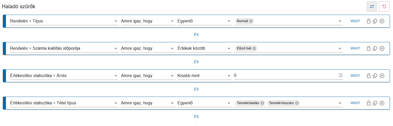Remove the Normál chip from the value field
The image size is (393, 126).
[251, 21]
